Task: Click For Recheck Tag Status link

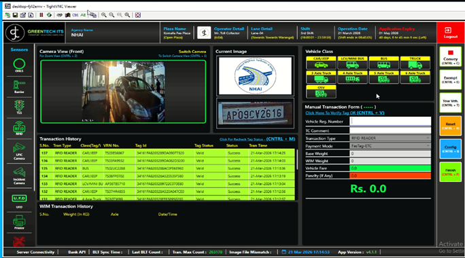Action: (257, 139)
